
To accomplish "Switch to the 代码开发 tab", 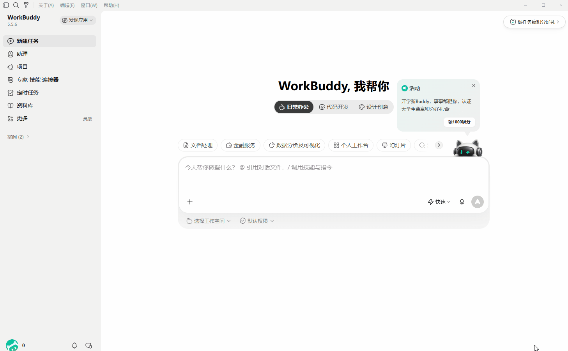I will [x=334, y=107].
